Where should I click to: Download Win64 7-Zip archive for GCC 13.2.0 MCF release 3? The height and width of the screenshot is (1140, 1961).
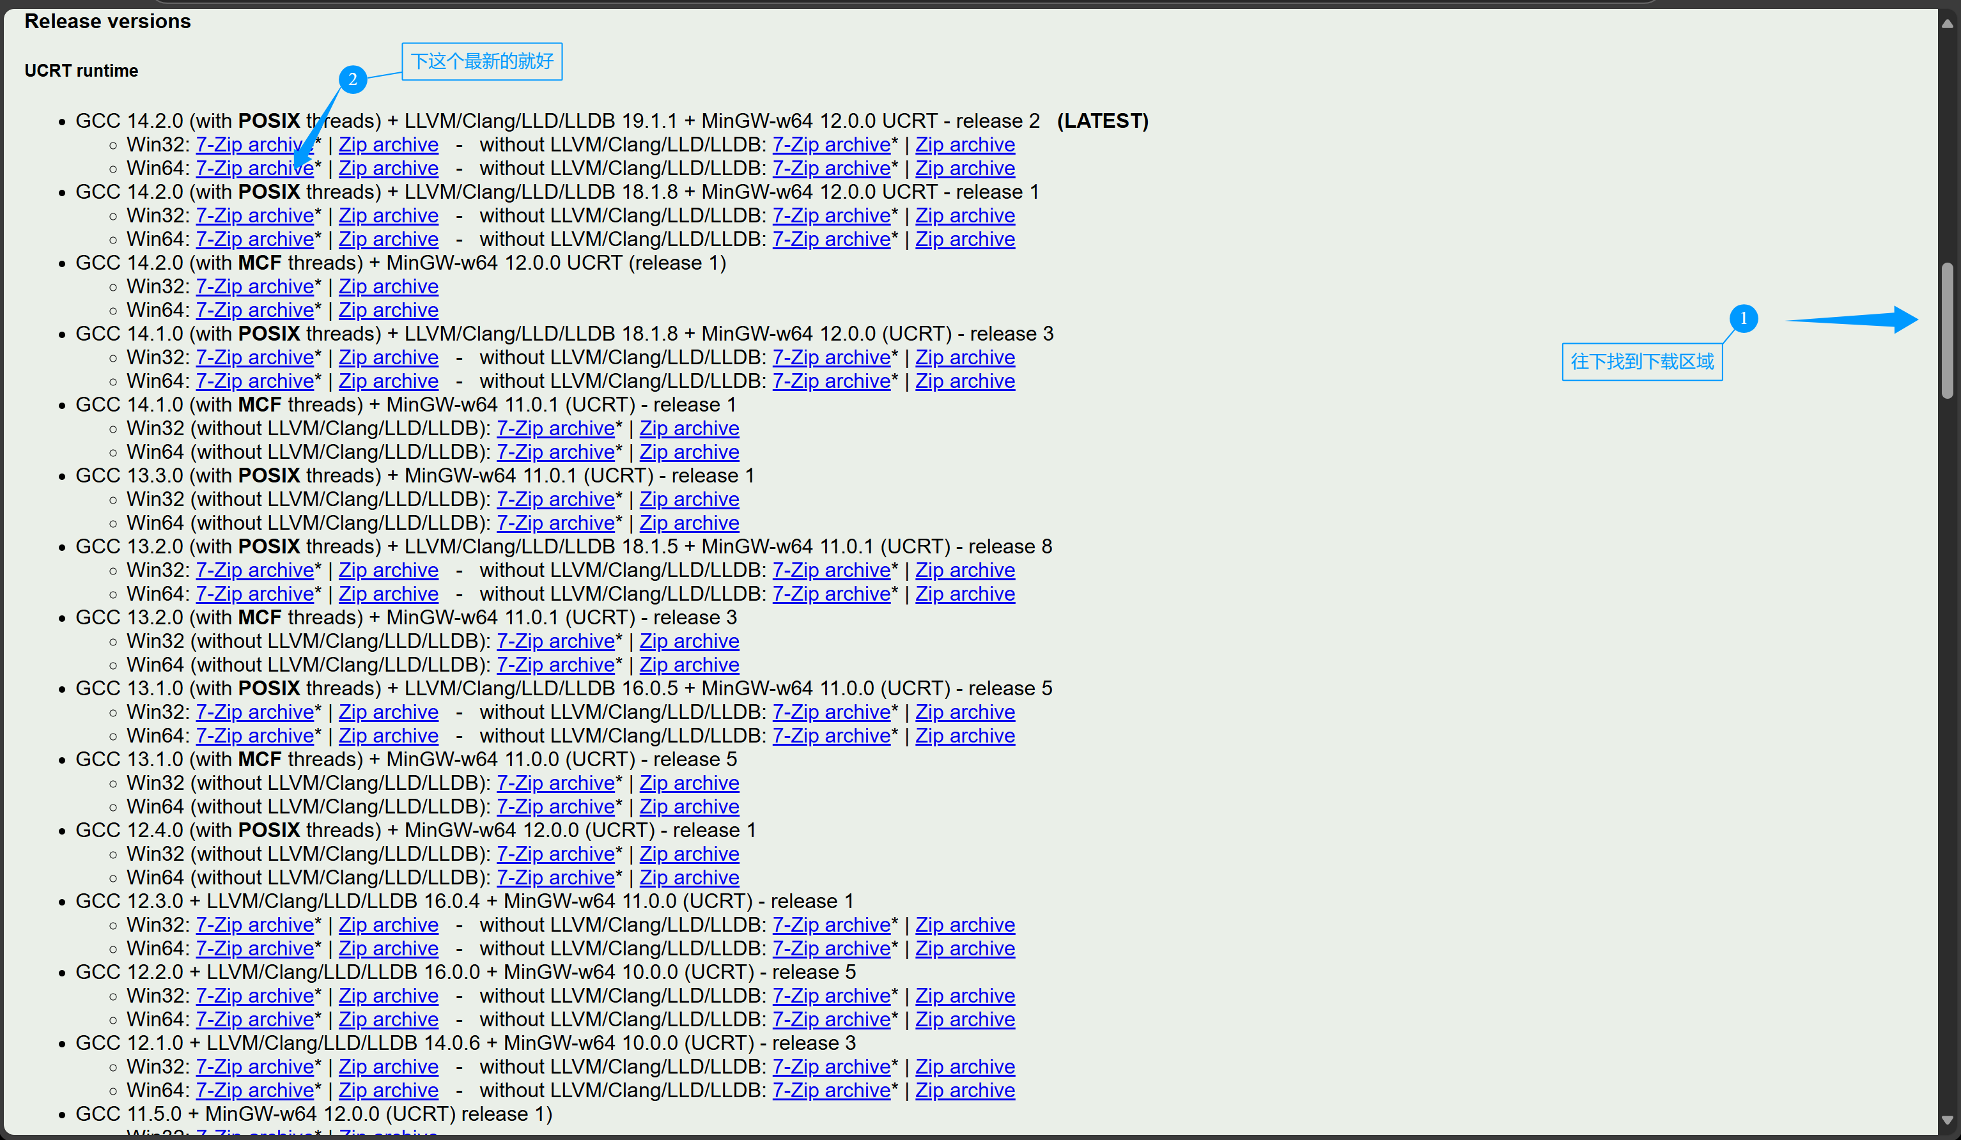coord(555,665)
